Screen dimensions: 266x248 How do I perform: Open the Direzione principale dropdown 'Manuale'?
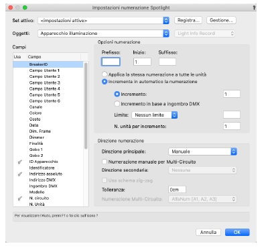(202, 151)
